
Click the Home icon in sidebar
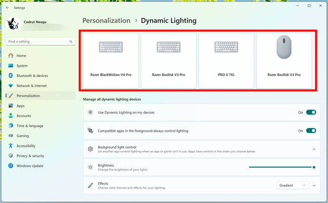tap(11, 56)
